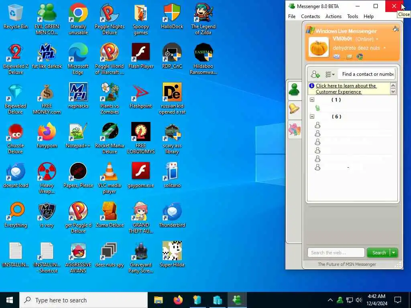Select the solitario desktop icon
This screenshot has height=308, width=411.
(172, 175)
